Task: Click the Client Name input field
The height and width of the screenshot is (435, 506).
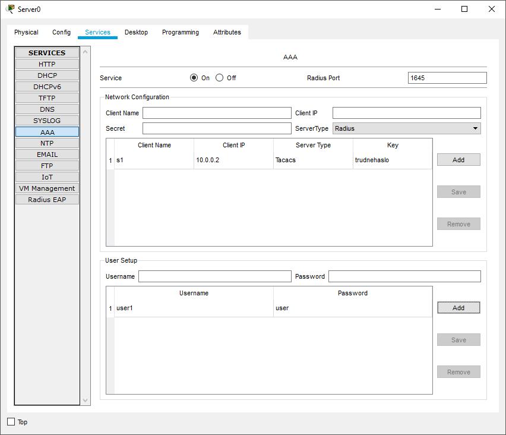Action: [217, 113]
